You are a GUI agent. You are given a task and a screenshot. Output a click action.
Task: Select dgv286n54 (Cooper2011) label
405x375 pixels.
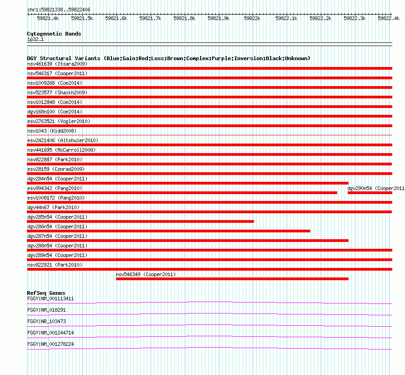coord(57,226)
